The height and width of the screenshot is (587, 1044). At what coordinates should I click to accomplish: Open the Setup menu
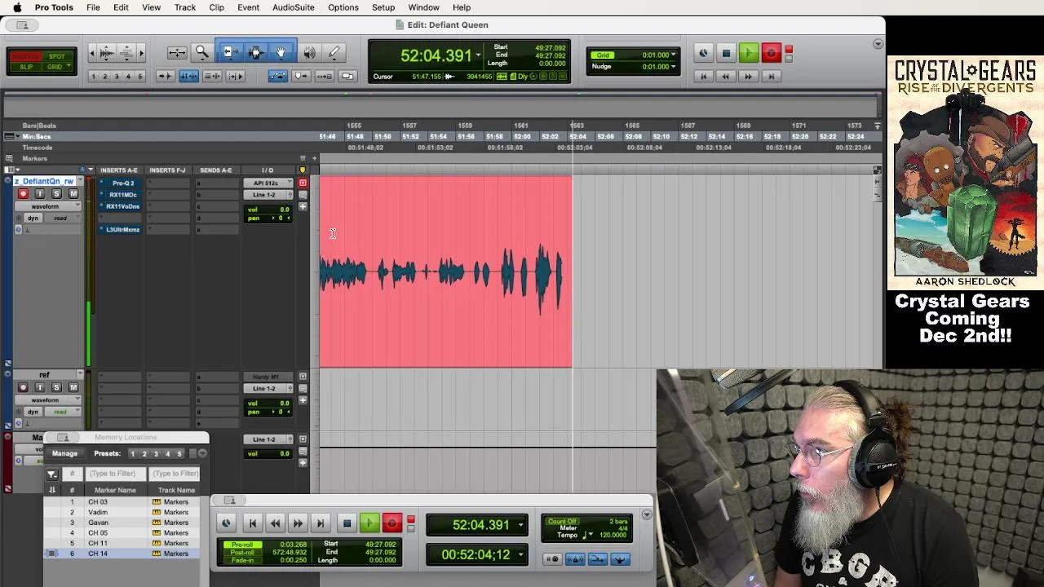click(383, 7)
